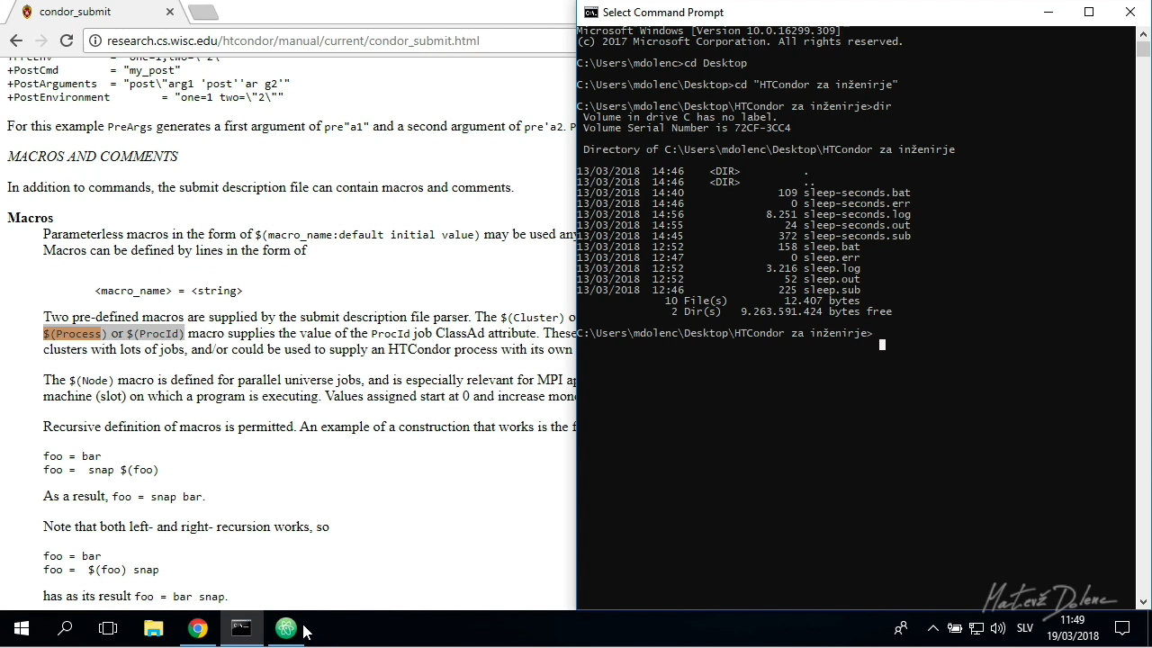This screenshot has width=1152, height=648.
Task: Open the Windows Start menu
Action: click(x=22, y=628)
